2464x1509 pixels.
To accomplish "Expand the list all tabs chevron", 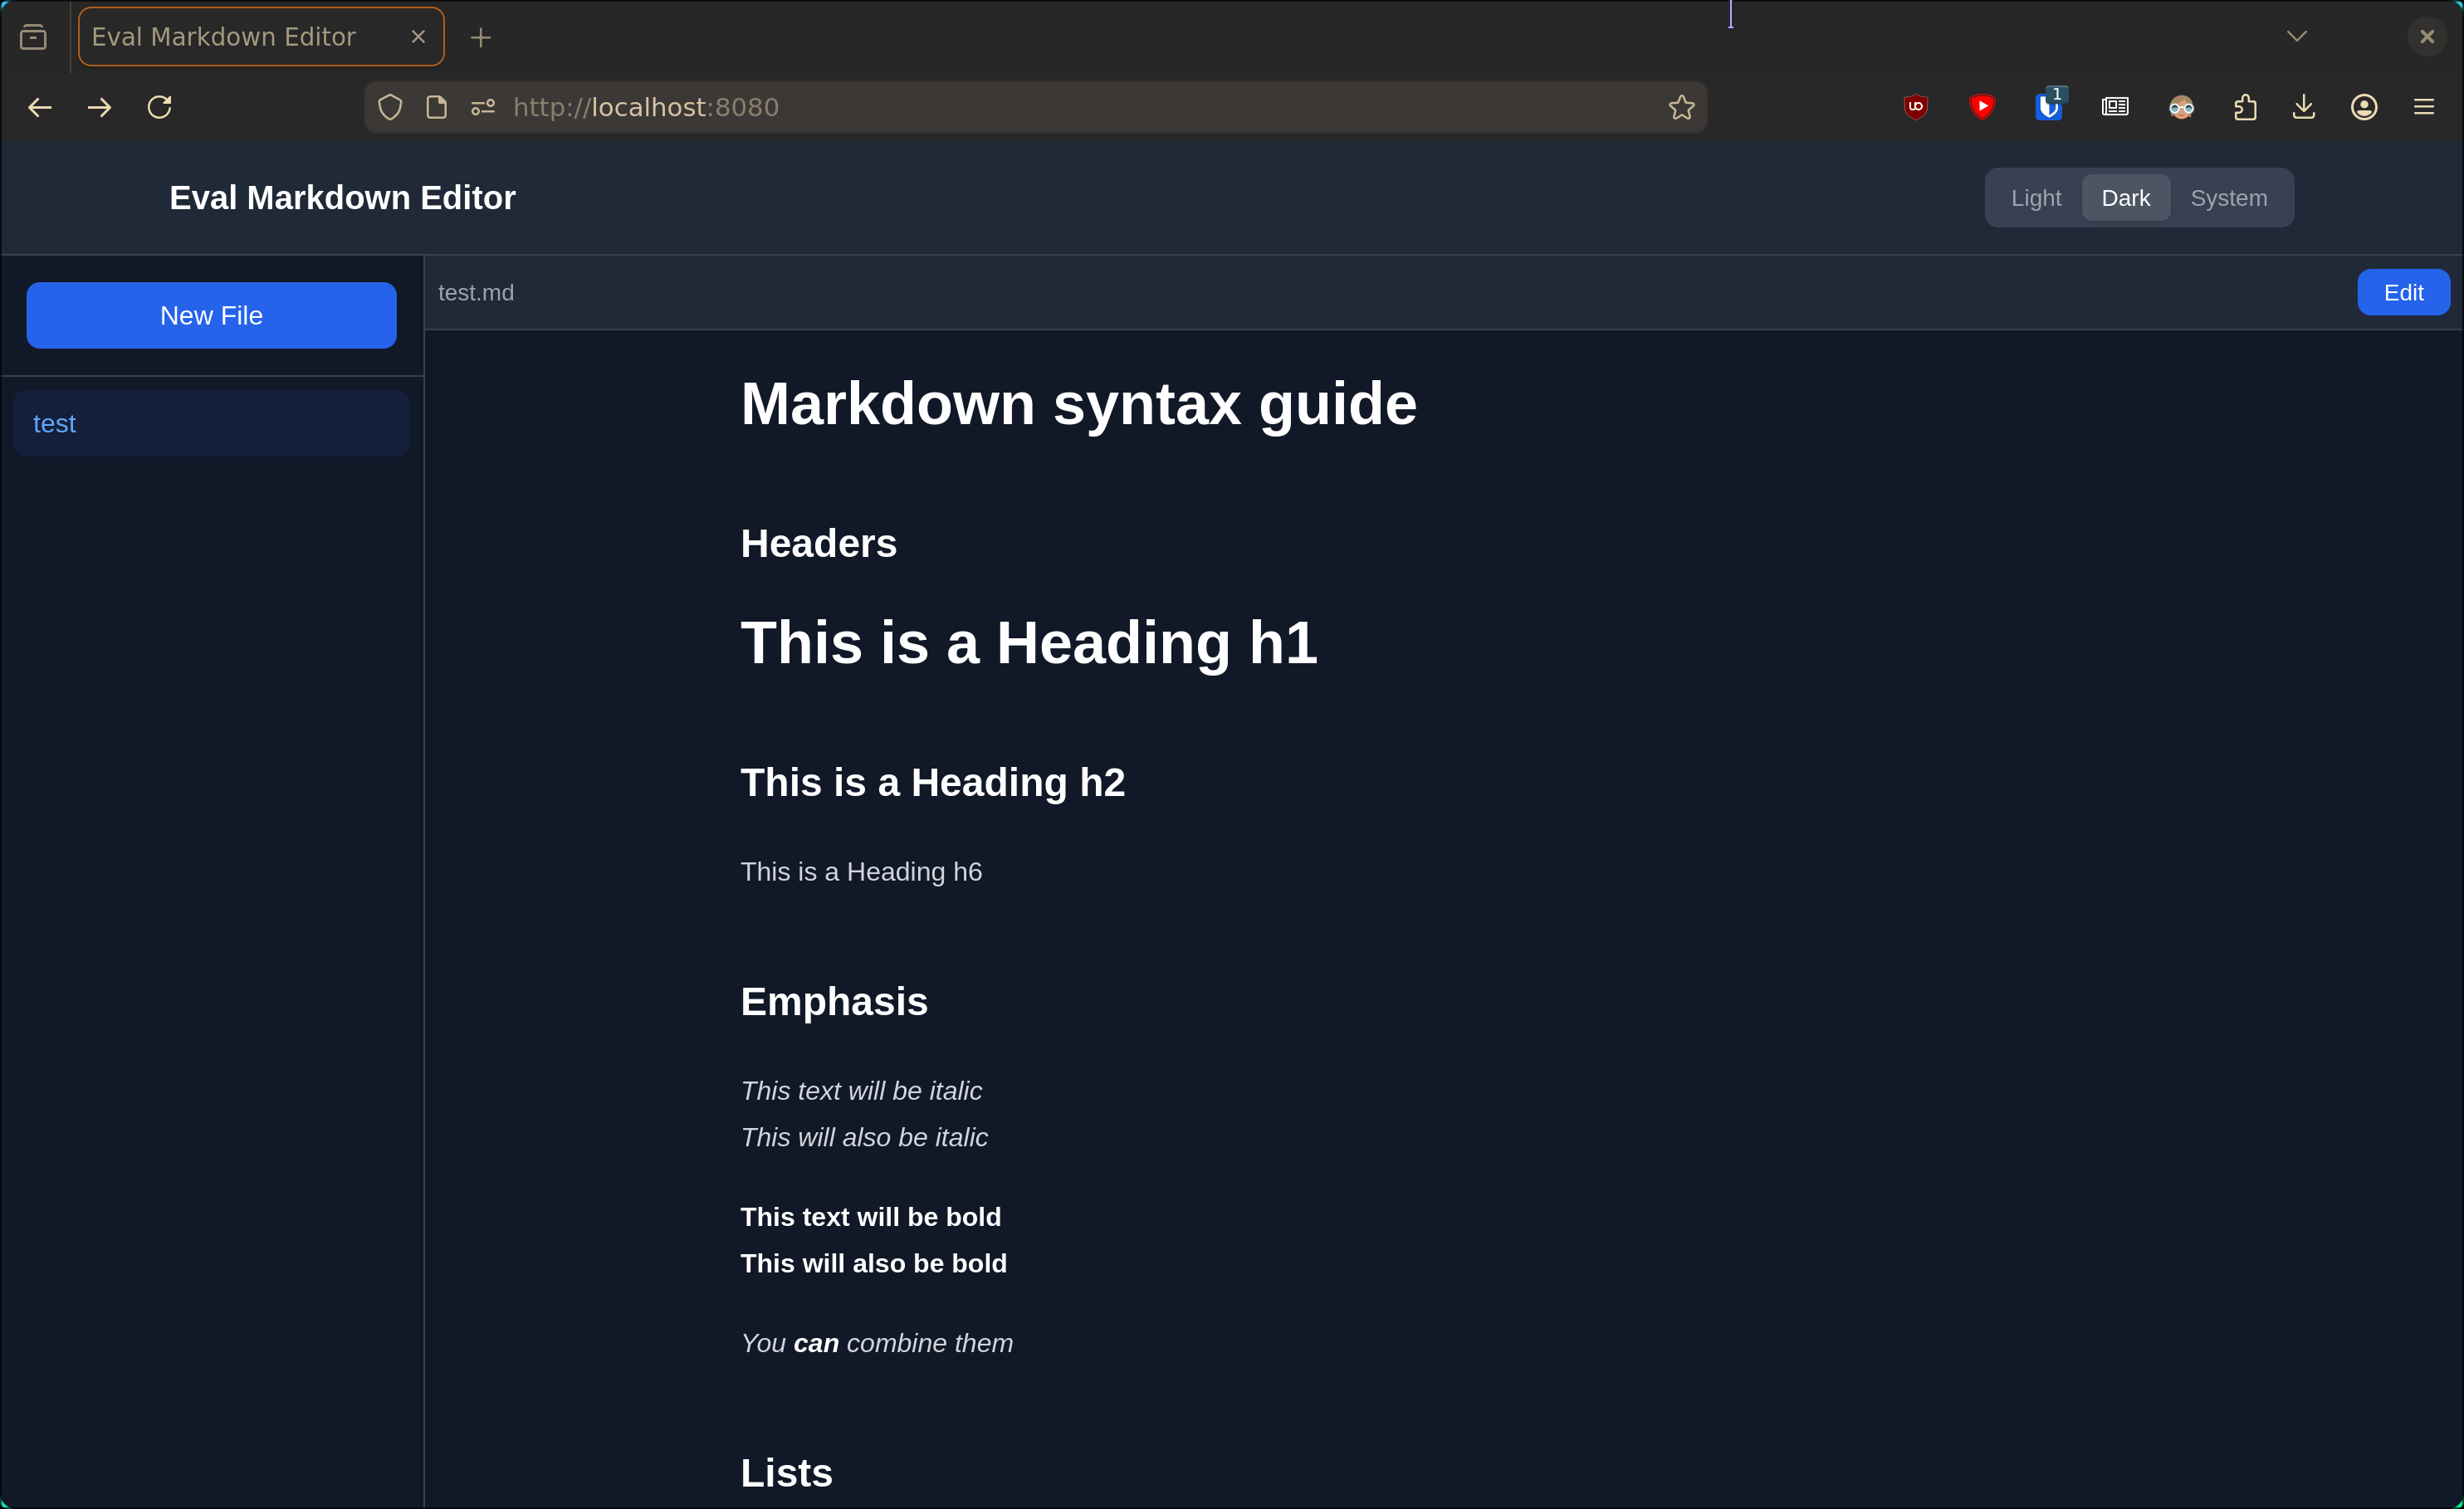I will pyautogui.click(x=2296, y=37).
